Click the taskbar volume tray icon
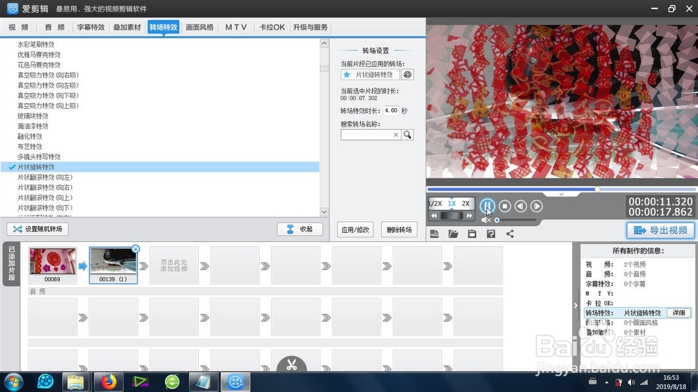Screen dimensions: 698x392 pyautogui.click(x=631, y=382)
